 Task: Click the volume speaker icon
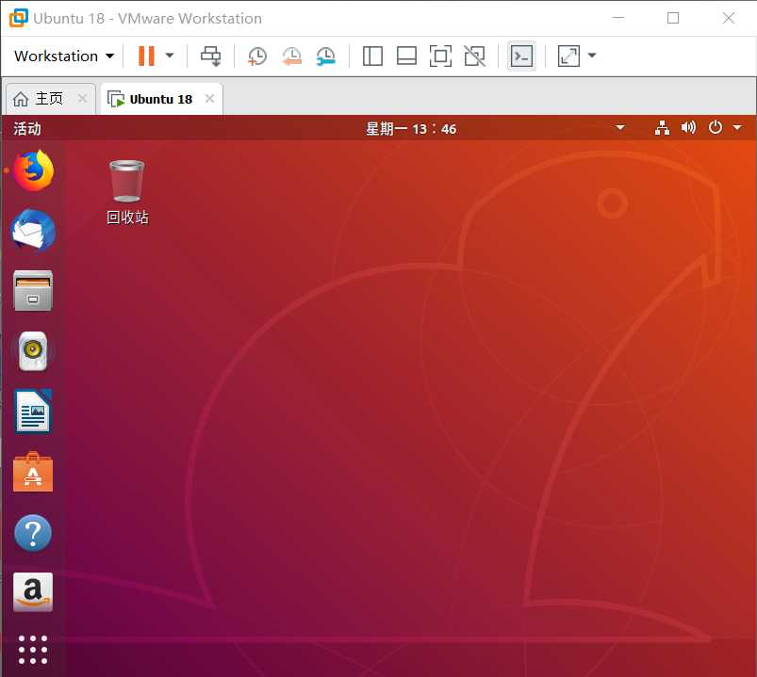(x=688, y=127)
